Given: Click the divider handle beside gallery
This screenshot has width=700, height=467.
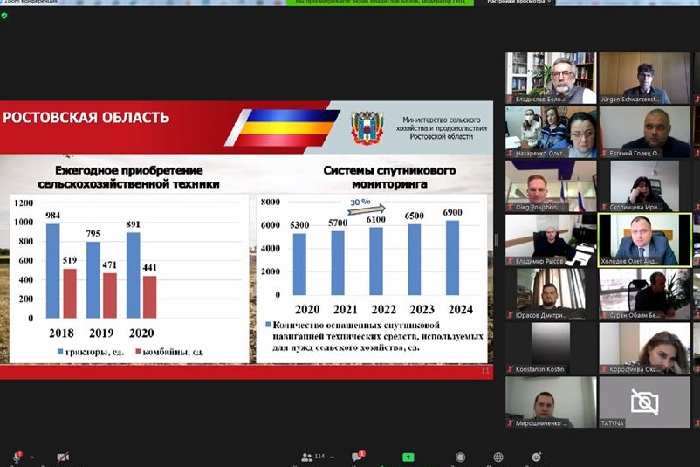Looking at the screenshot, I should (x=496, y=240).
